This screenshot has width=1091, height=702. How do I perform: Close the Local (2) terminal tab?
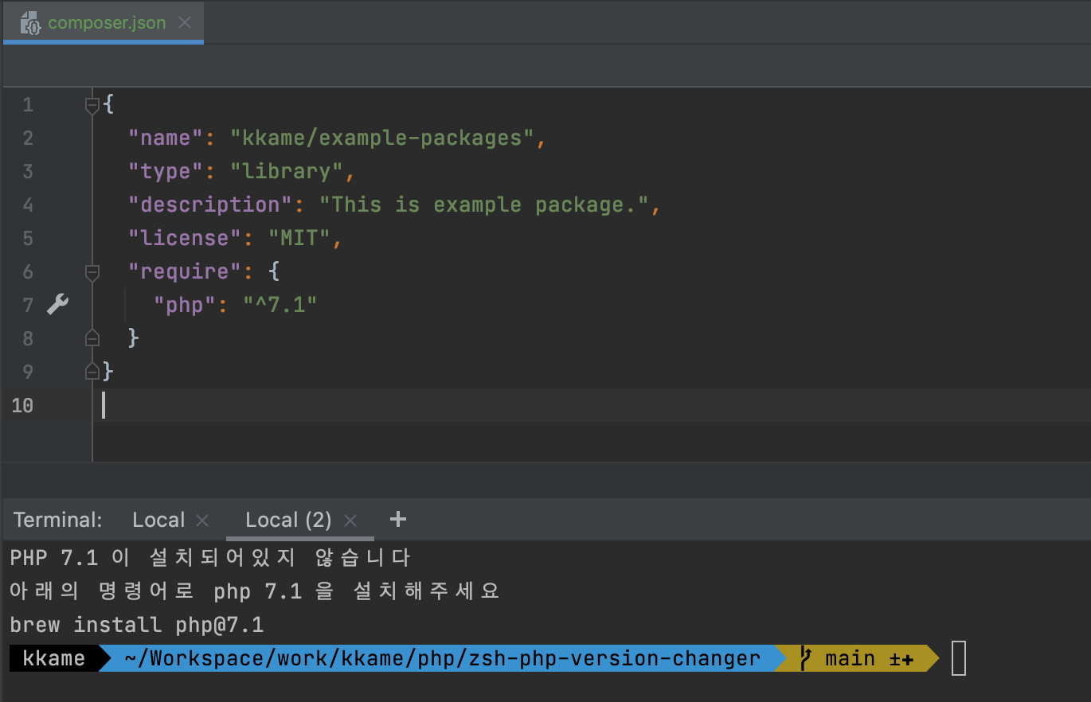pos(350,521)
